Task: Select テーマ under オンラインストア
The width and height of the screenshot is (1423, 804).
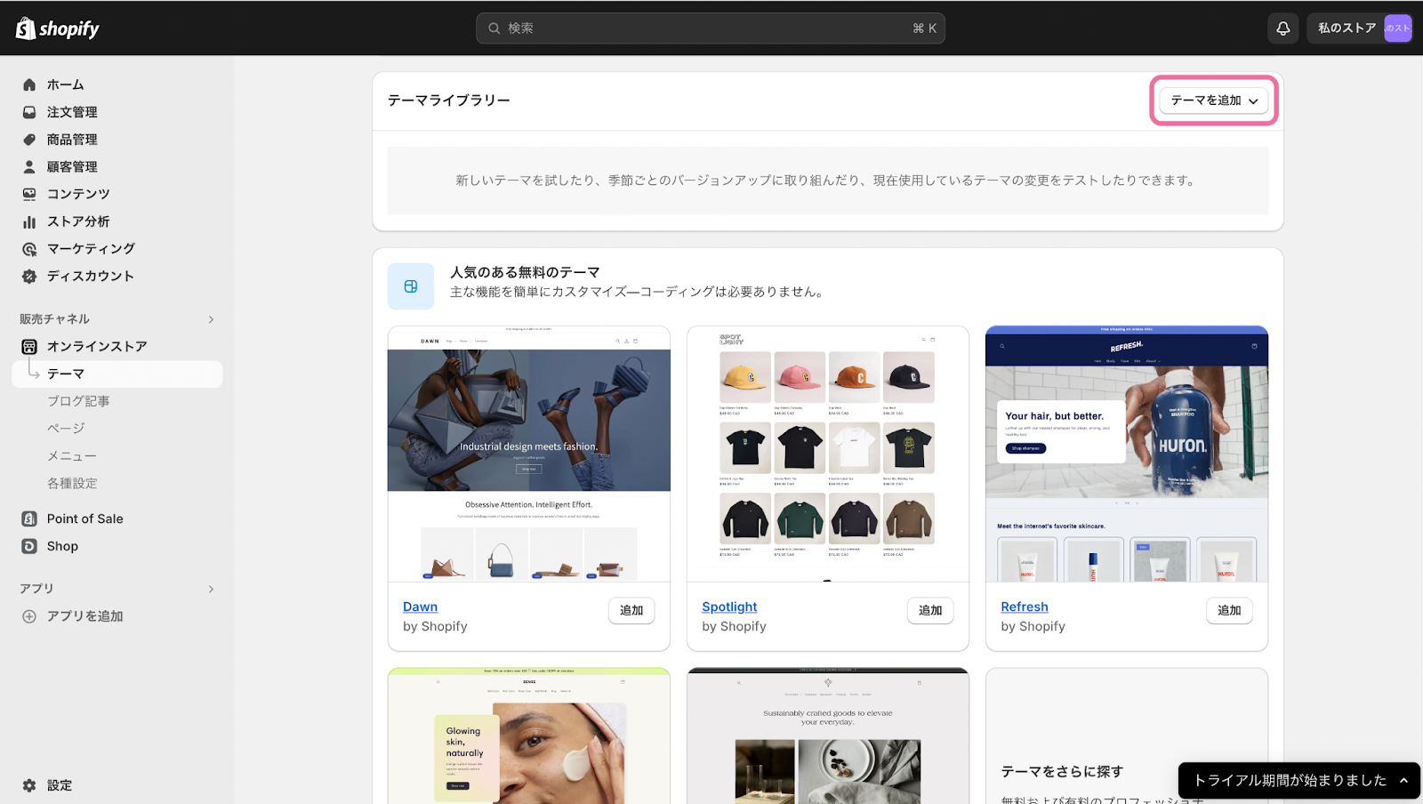Action: [x=117, y=374]
